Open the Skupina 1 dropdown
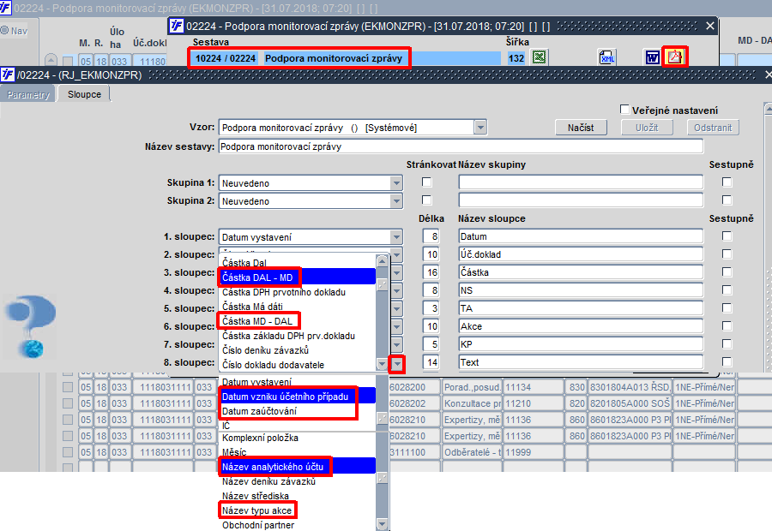Screen dimensions: 772x531 (x=396, y=183)
